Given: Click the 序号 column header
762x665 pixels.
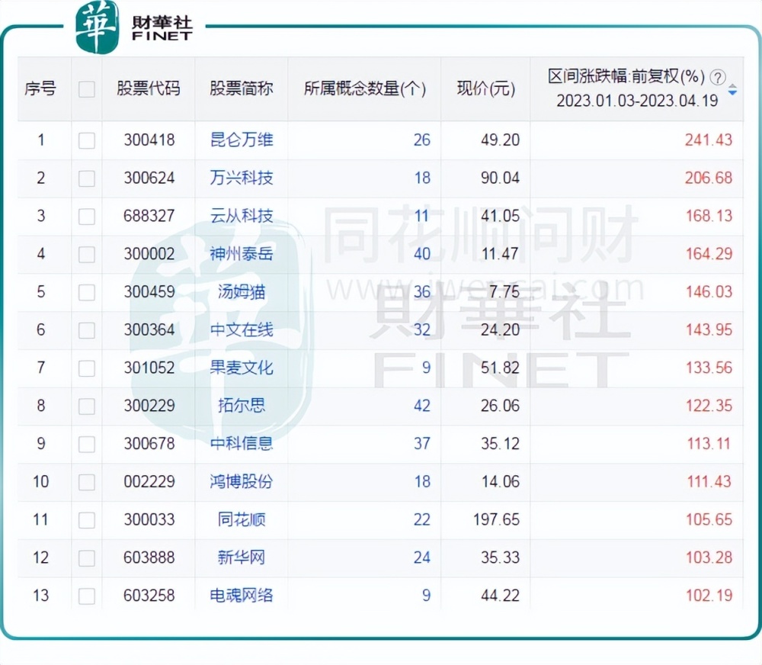Looking at the screenshot, I should [x=40, y=88].
